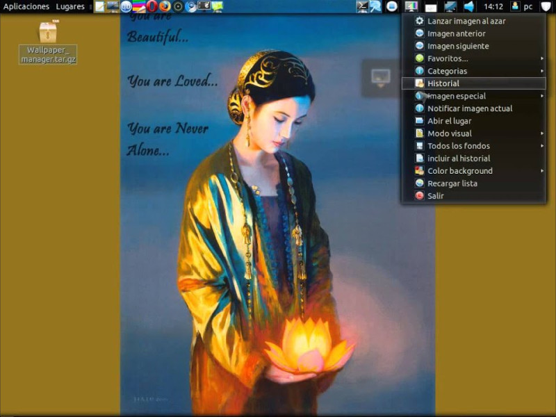This screenshot has width=556, height=417.
Task: Click the pc user name in panel
Action: (528, 7)
